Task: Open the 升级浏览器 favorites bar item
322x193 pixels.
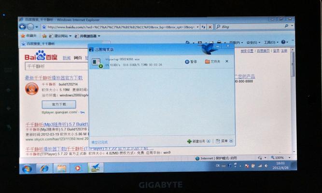Action: pyautogui.click(x=87, y=36)
